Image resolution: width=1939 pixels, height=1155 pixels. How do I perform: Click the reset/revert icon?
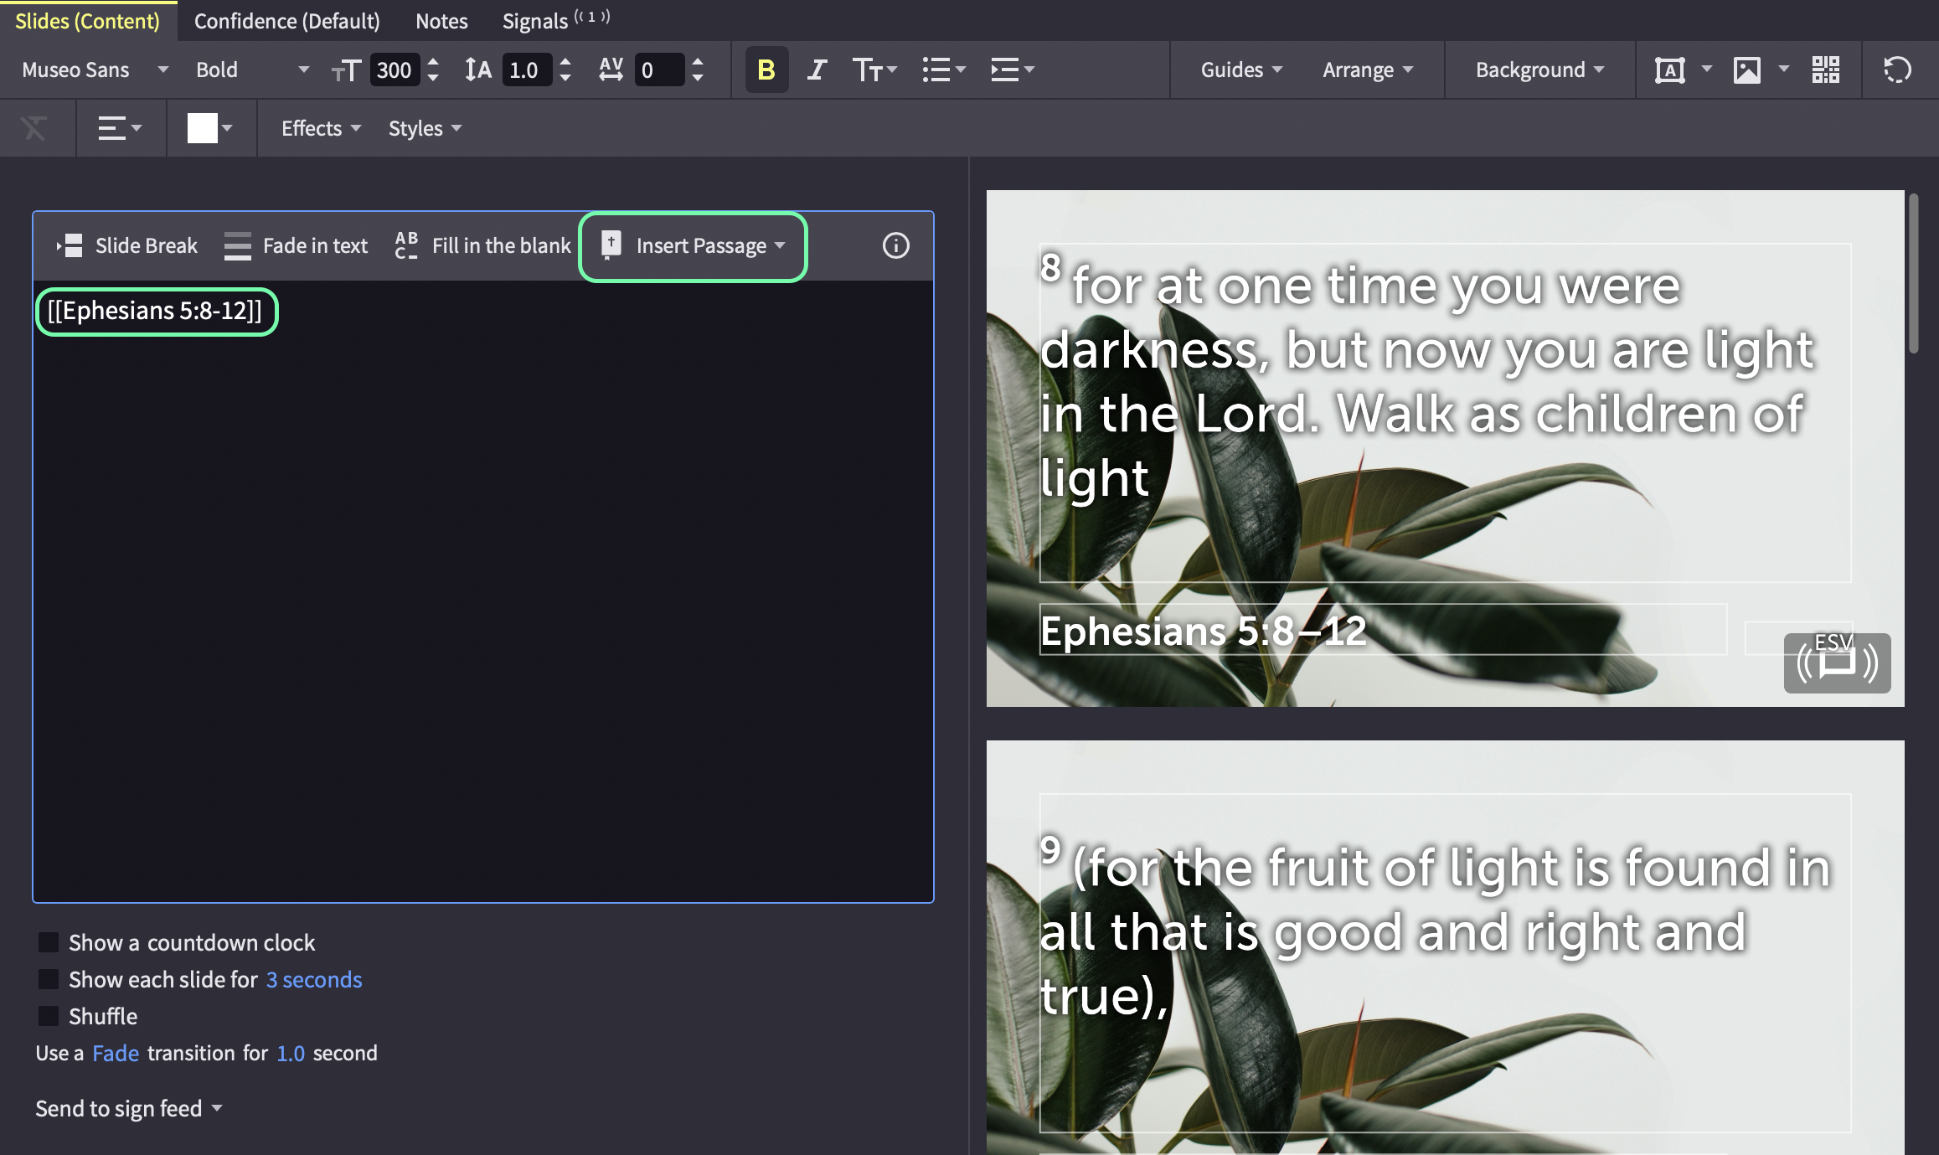1897,70
